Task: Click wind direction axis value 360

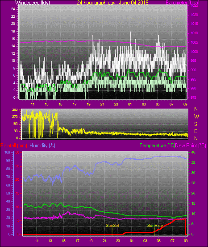Action: pyautogui.click(x=15, y=110)
